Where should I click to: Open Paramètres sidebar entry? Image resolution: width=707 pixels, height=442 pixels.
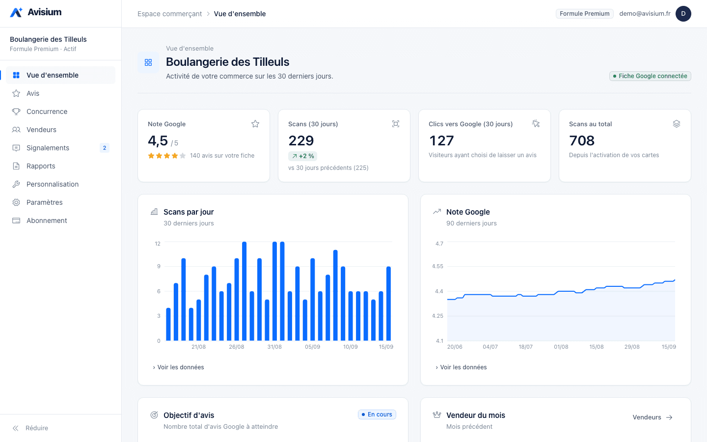tap(61, 202)
